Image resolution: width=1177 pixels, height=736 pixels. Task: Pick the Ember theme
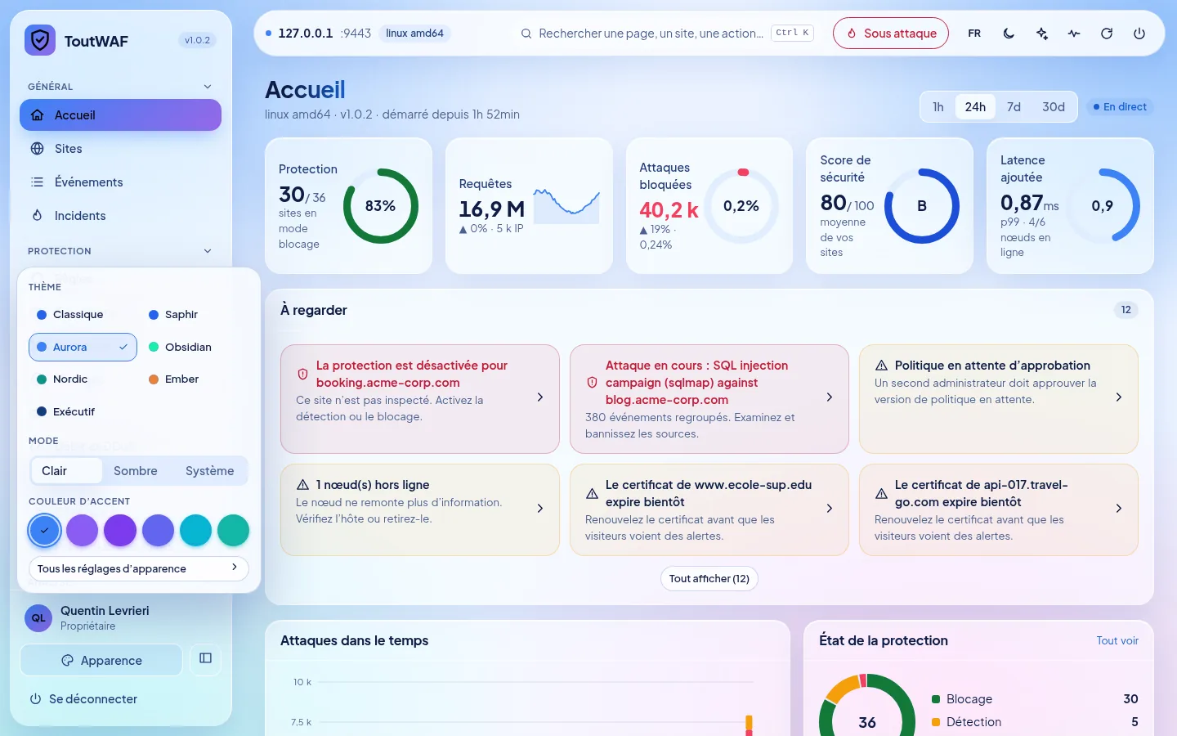click(x=195, y=379)
